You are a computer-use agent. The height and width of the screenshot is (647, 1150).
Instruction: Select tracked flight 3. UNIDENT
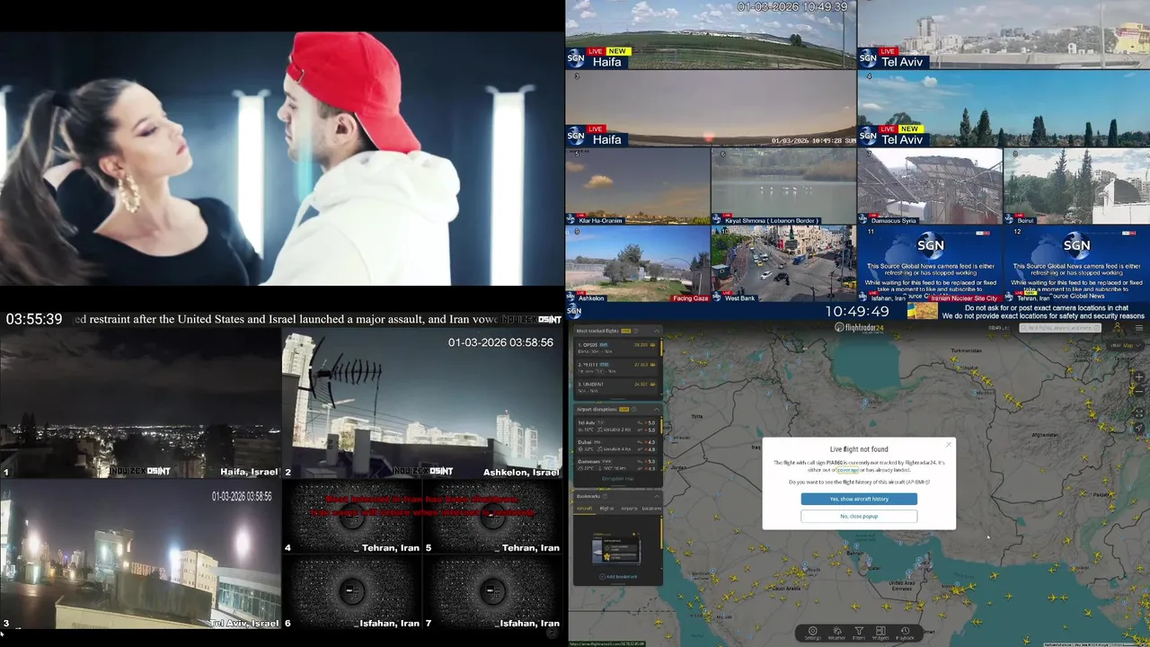pyautogui.click(x=616, y=386)
